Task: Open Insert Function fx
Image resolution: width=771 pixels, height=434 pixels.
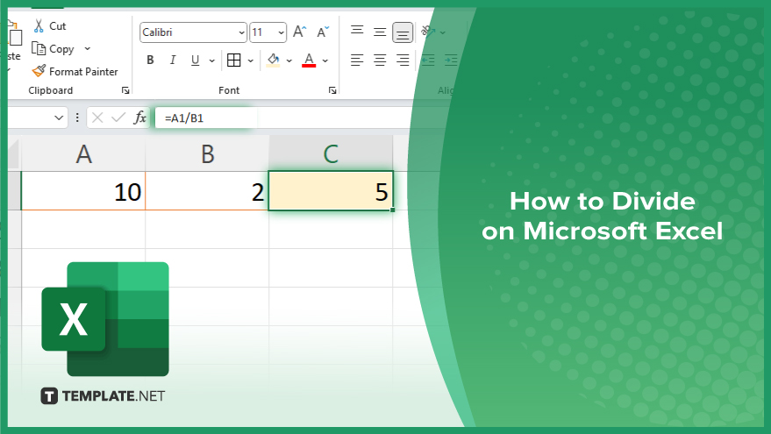Action: click(x=139, y=117)
